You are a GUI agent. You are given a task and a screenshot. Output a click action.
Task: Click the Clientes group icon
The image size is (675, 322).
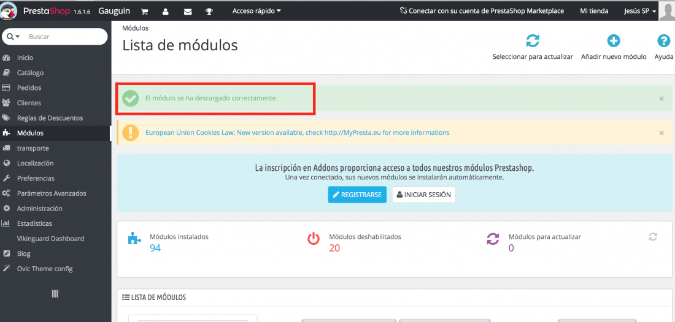coord(6,103)
